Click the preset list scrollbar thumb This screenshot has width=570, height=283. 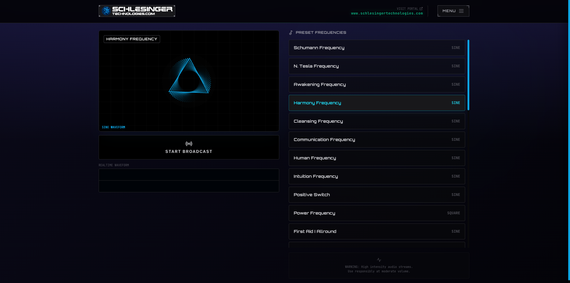[468, 75]
